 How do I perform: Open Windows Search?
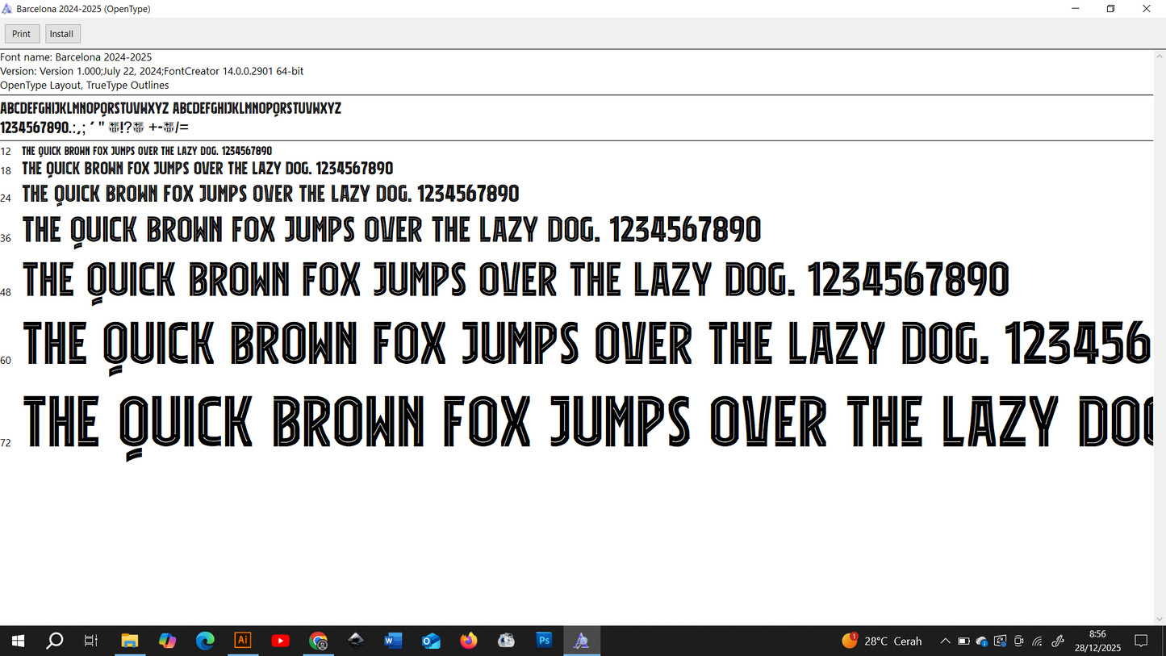point(55,640)
